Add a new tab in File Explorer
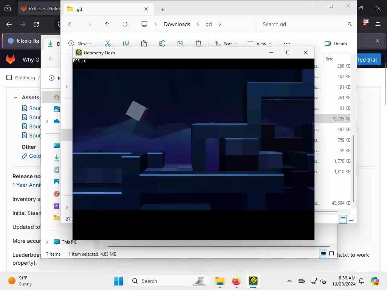This screenshot has height=290, width=387. 163,9
